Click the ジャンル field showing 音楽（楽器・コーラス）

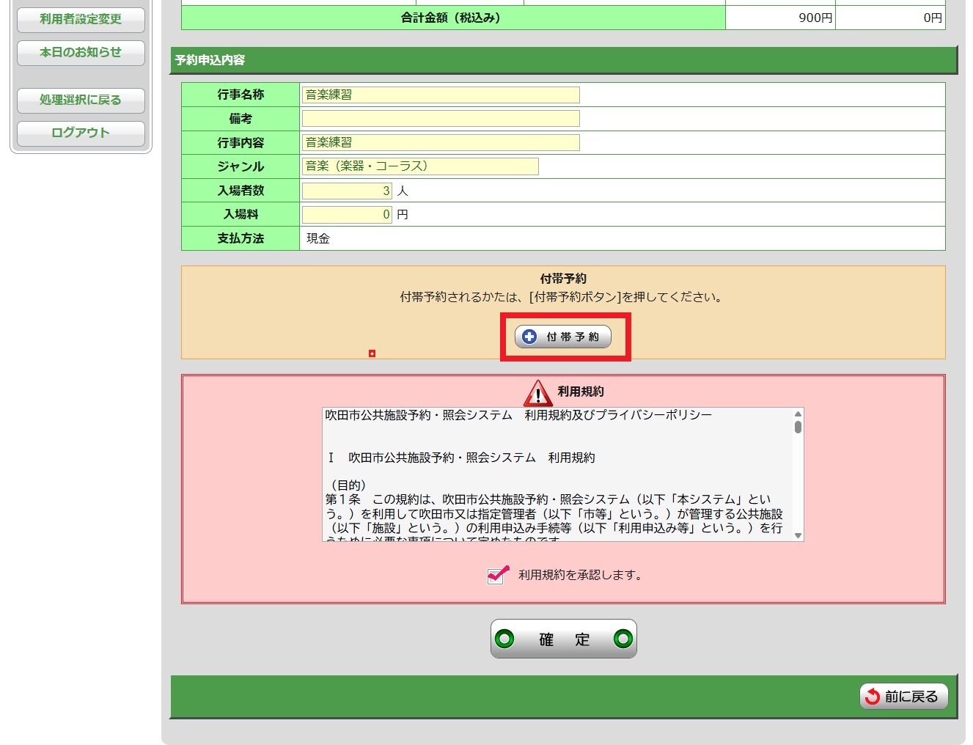pos(419,166)
